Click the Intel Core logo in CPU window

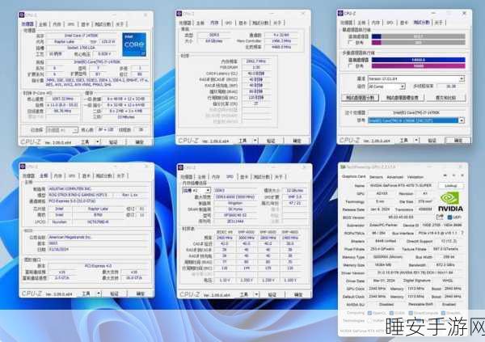click(x=134, y=44)
